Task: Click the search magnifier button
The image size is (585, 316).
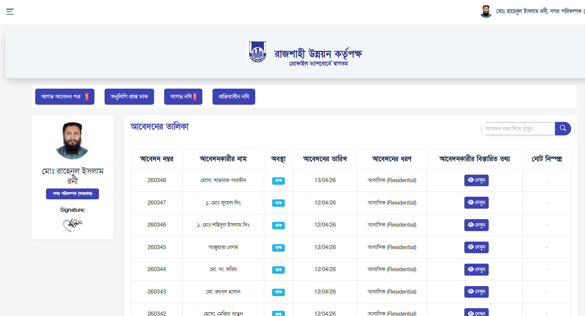Action: [563, 128]
